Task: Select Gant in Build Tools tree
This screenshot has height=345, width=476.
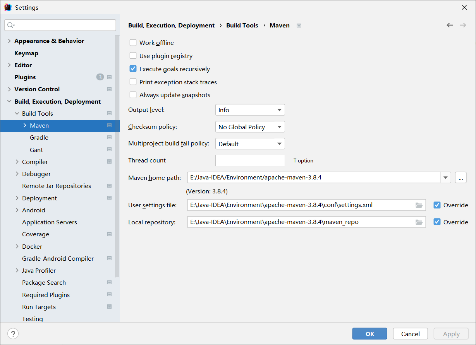Action: 36,150
